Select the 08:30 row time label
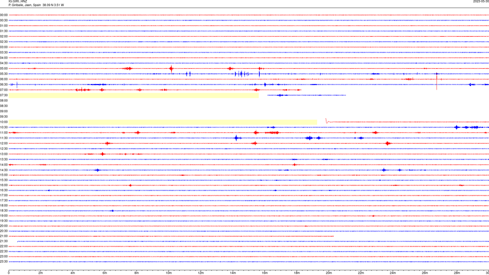 pyautogui.click(x=4, y=106)
